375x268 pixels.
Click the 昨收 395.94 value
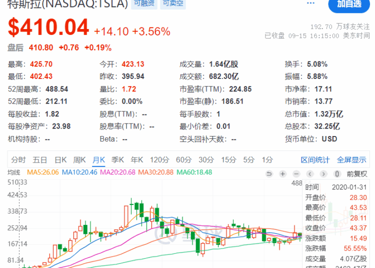[x=133, y=76]
